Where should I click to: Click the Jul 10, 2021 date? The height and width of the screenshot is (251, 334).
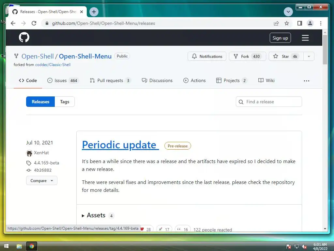39,143
